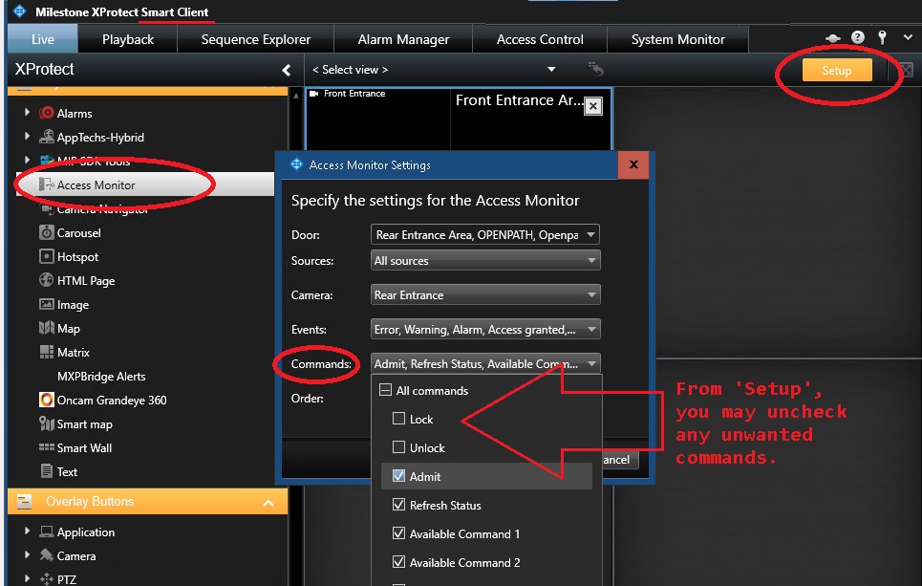Click the Application icon under Overlay Buttons
The height and width of the screenshot is (586, 922).
46,532
